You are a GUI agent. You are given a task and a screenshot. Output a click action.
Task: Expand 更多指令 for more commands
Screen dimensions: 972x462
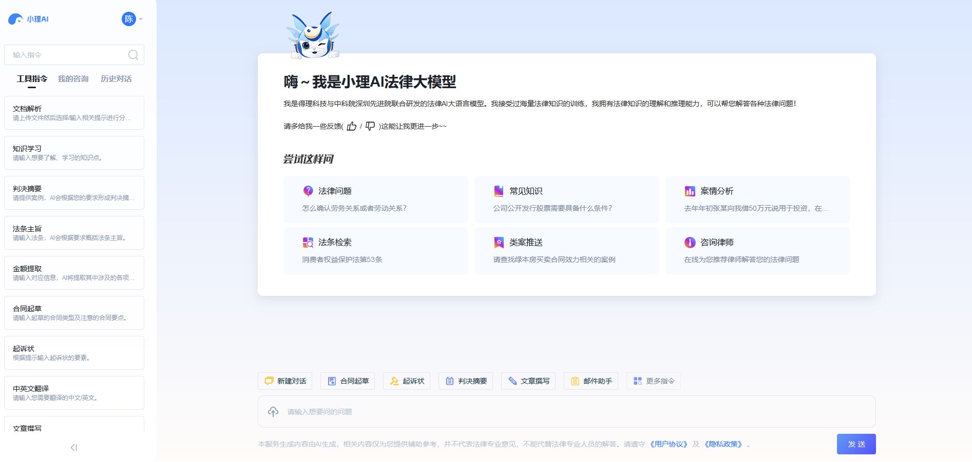click(x=653, y=381)
